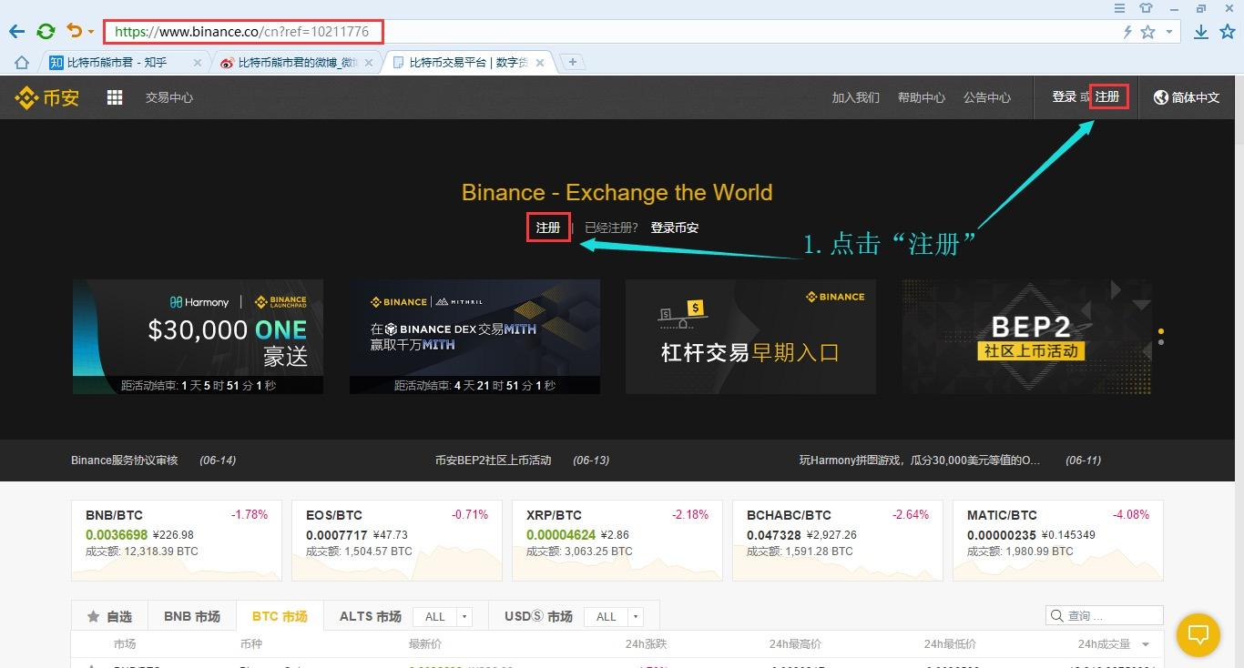Bookmark page with address bar star
Image resolution: width=1244 pixels, height=668 pixels.
(1148, 32)
